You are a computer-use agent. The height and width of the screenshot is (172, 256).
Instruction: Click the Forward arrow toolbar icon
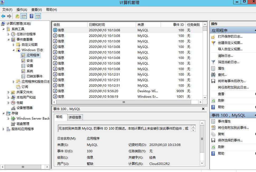[9, 16]
